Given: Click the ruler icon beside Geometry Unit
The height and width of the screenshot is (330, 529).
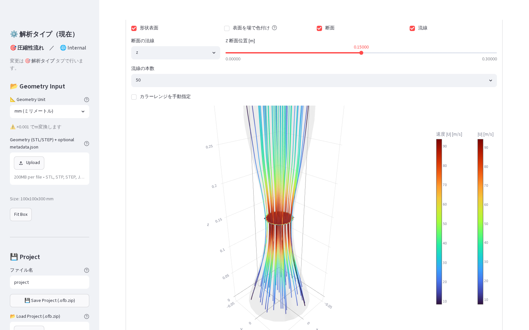Looking at the screenshot, I should 13,100.
